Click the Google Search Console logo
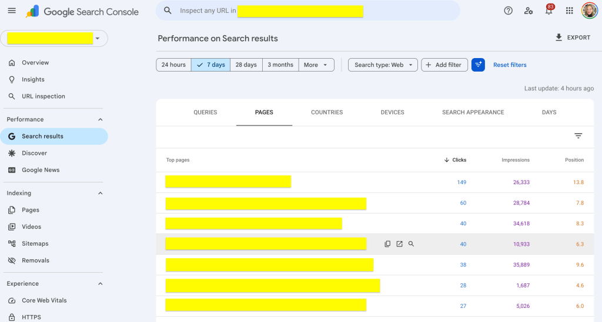The height and width of the screenshot is (322, 602). coord(82,12)
